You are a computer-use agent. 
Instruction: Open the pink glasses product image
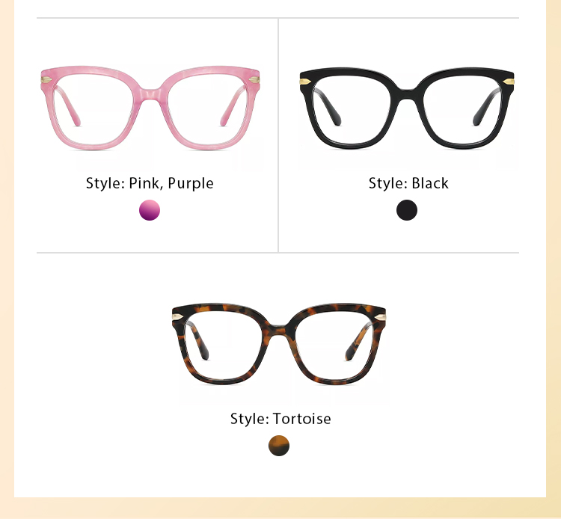tap(150, 108)
